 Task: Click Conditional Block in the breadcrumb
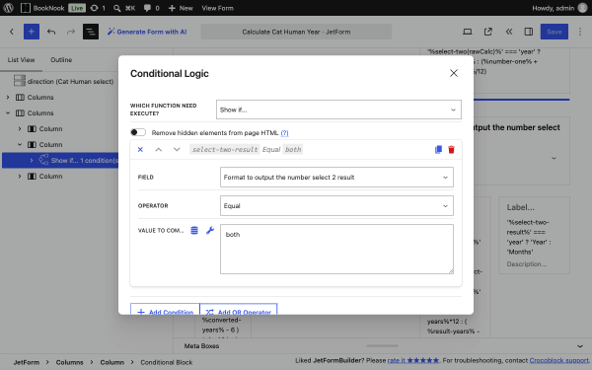click(167, 362)
